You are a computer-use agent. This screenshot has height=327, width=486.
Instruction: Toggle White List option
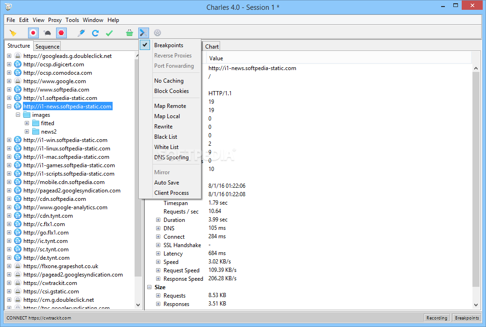[170, 147]
